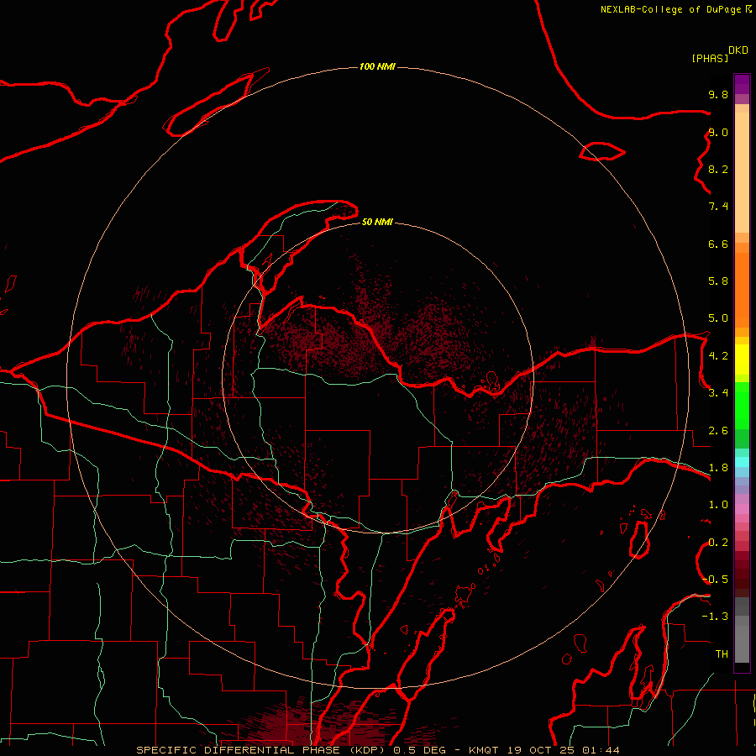Click the purple band atop the color bar
The width and height of the screenshot is (756, 756).
click(x=742, y=84)
